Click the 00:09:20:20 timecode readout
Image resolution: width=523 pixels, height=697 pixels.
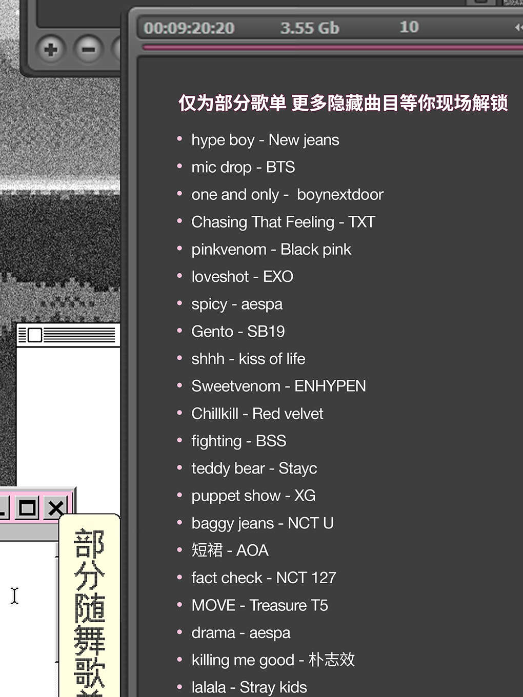189,28
